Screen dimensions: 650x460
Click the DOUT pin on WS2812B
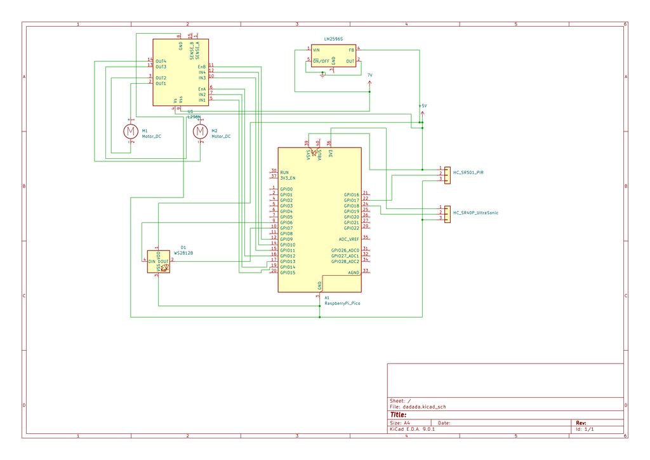[x=163, y=262]
